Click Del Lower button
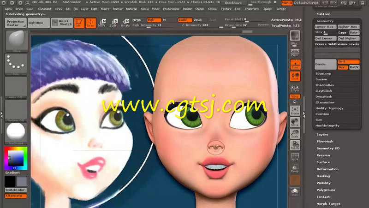This screenshot has height=208, width=369. pos(325,38)
